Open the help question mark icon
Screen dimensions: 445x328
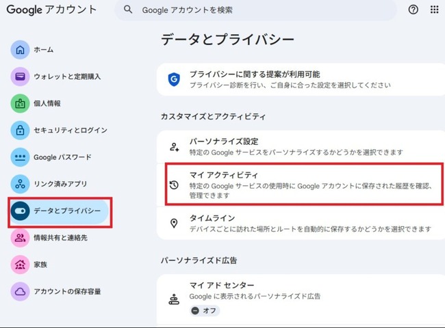413,10
